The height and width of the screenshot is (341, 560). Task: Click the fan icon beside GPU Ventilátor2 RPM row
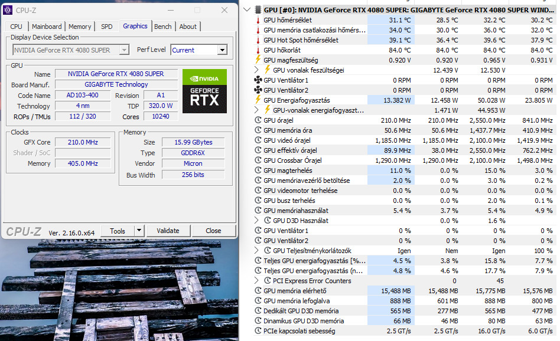[258, 90]
